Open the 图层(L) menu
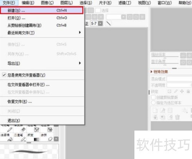Screen dimensions: 192x159 click(x=66, y=3)
